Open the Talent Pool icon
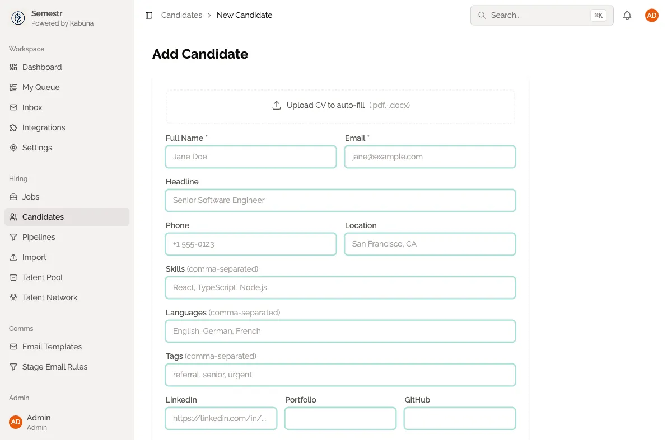Viewport: 672px width, 440px height. click(13, 277)
